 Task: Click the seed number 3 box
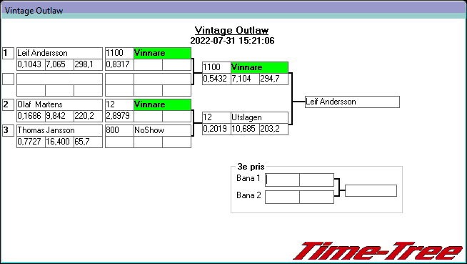tap(8, 130)
